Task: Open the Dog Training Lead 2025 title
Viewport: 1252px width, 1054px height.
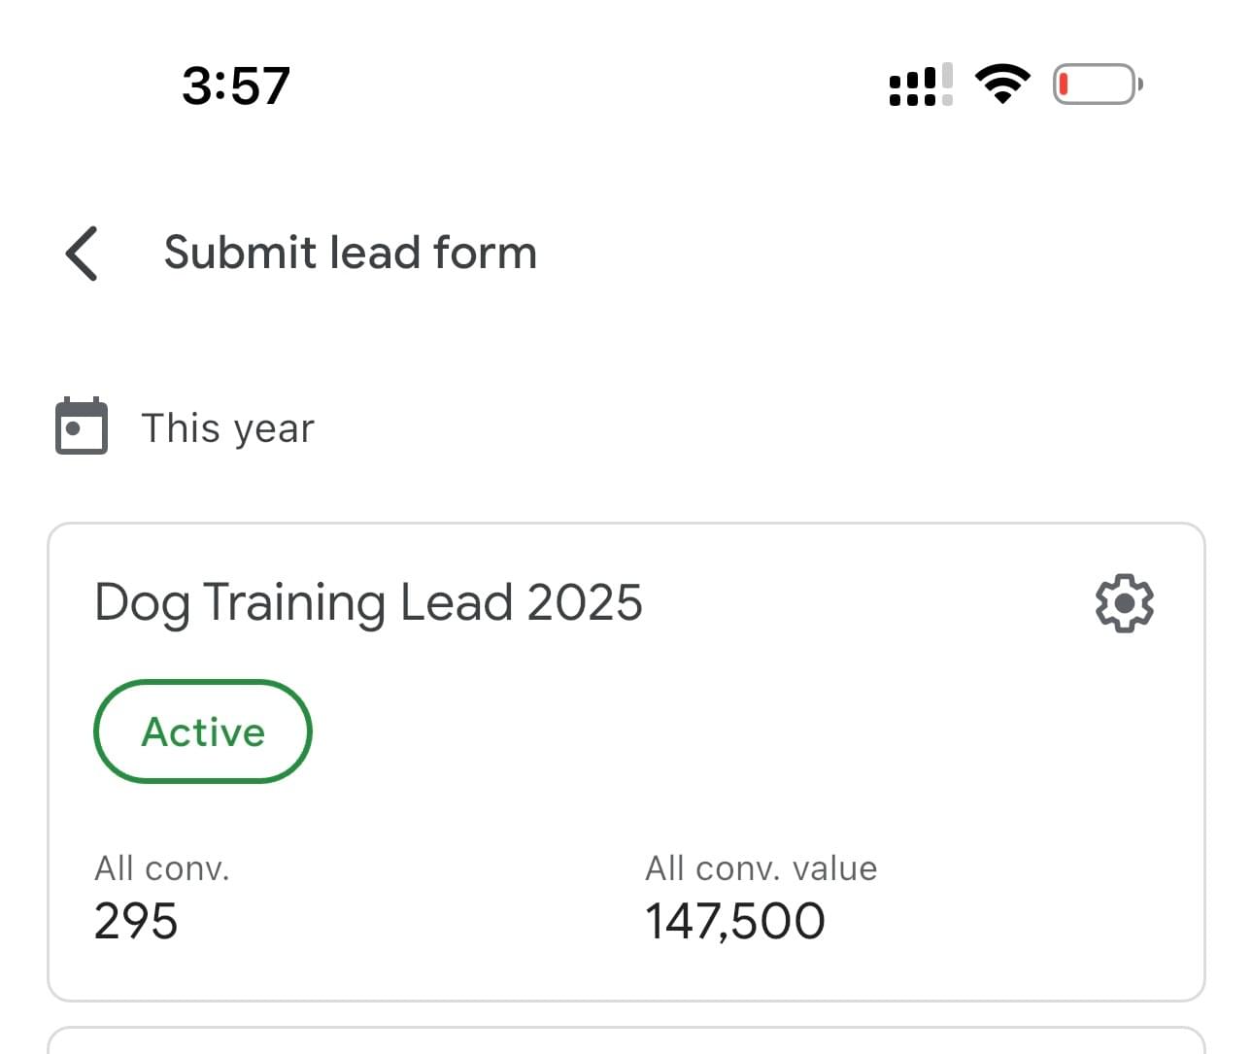Action: click(x=368, y=602)
